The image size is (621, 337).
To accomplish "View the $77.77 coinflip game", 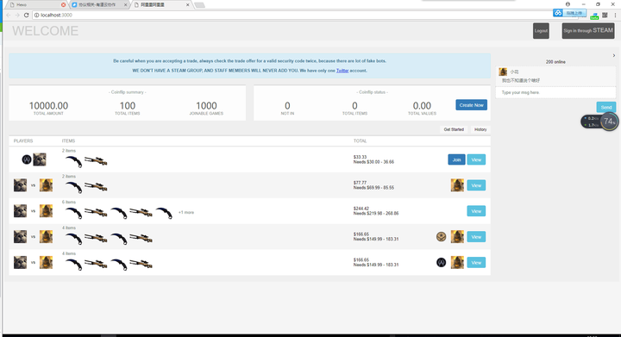I will click(476, 185).
